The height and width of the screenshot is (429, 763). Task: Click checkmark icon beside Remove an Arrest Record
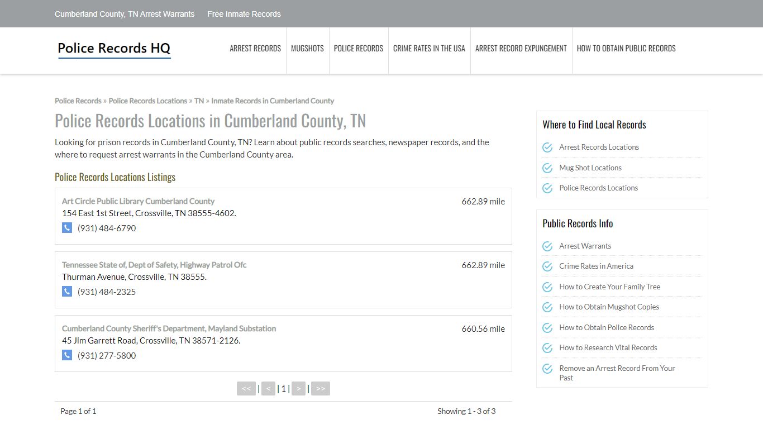[x=547, y=369]
